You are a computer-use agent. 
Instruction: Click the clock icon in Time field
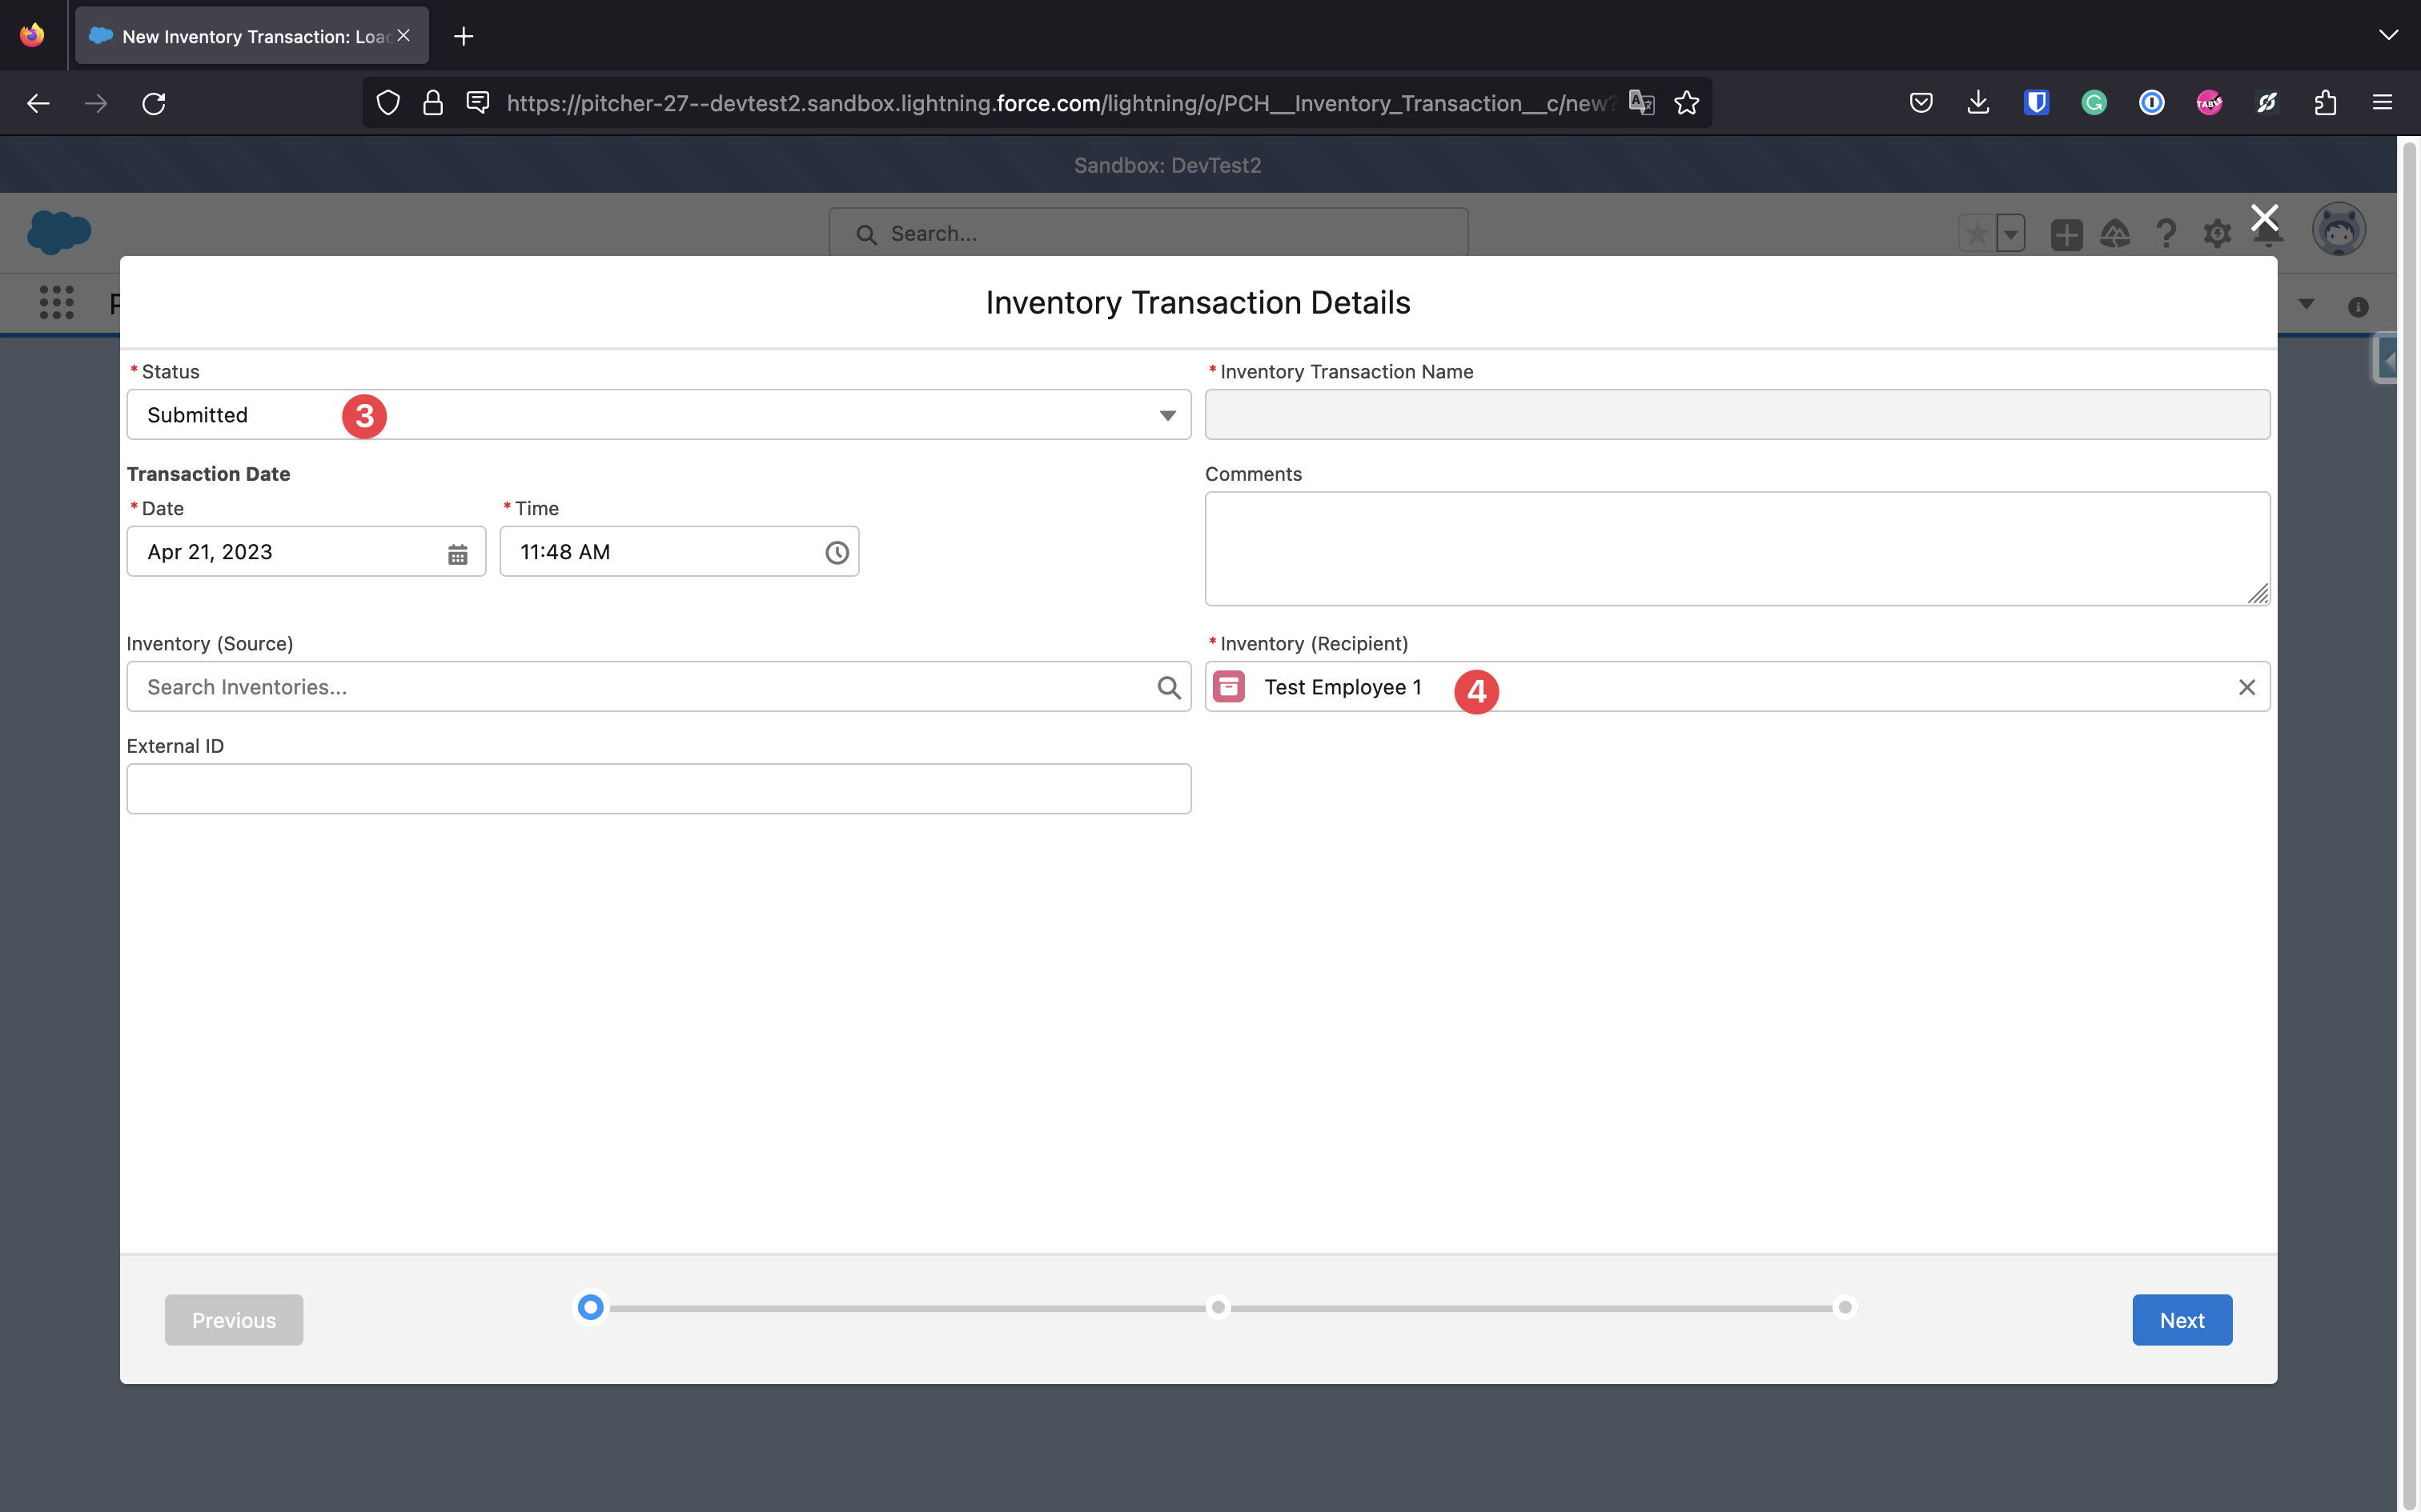tap(837, 553)
